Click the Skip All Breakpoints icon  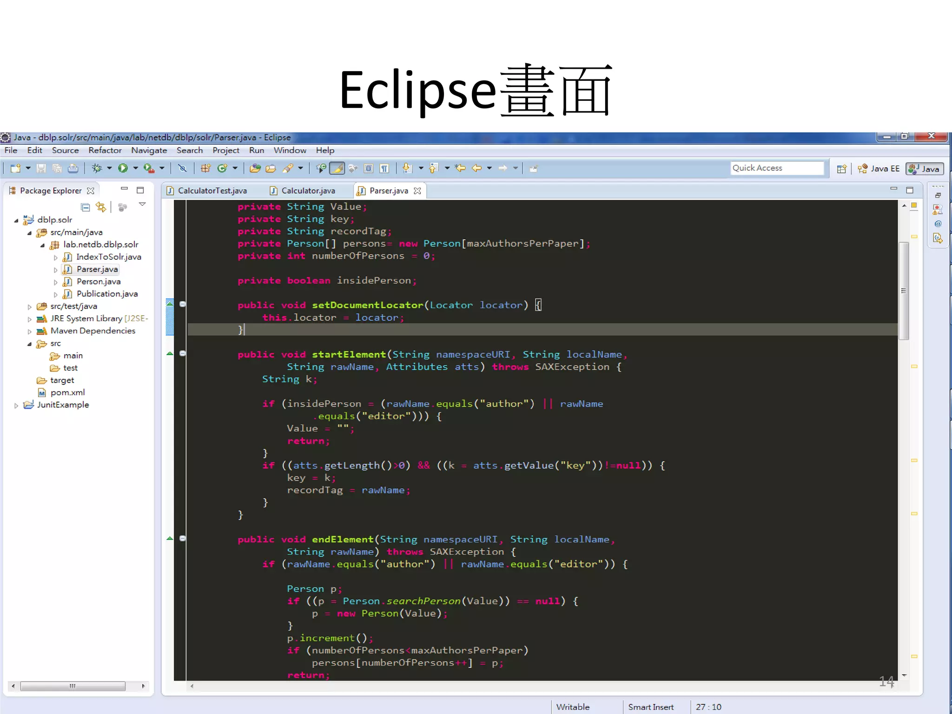(182, 168)
